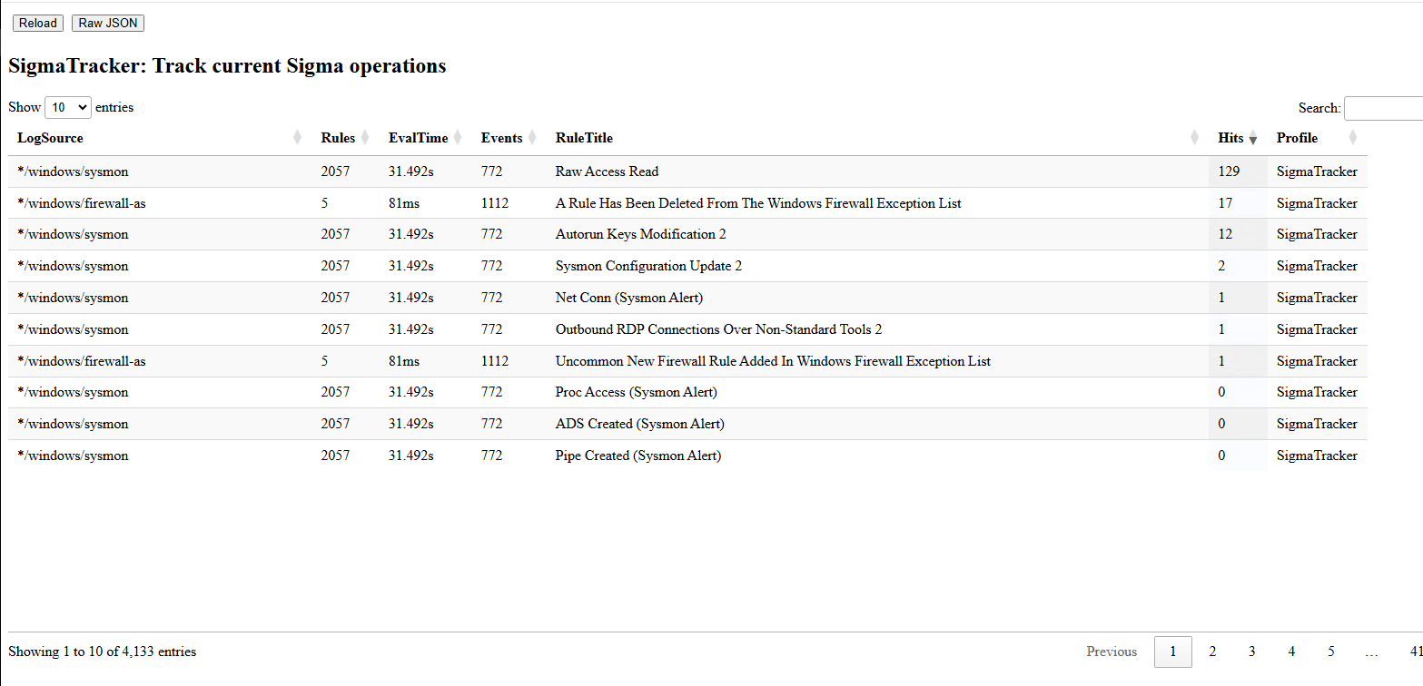This screenshot has width=1423, height=686.
Task: Sort table by Rules column arrows
Action: point(365,138)
